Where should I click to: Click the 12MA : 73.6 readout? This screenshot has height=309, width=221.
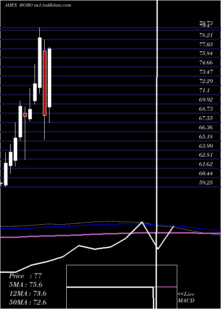point(27,294)
